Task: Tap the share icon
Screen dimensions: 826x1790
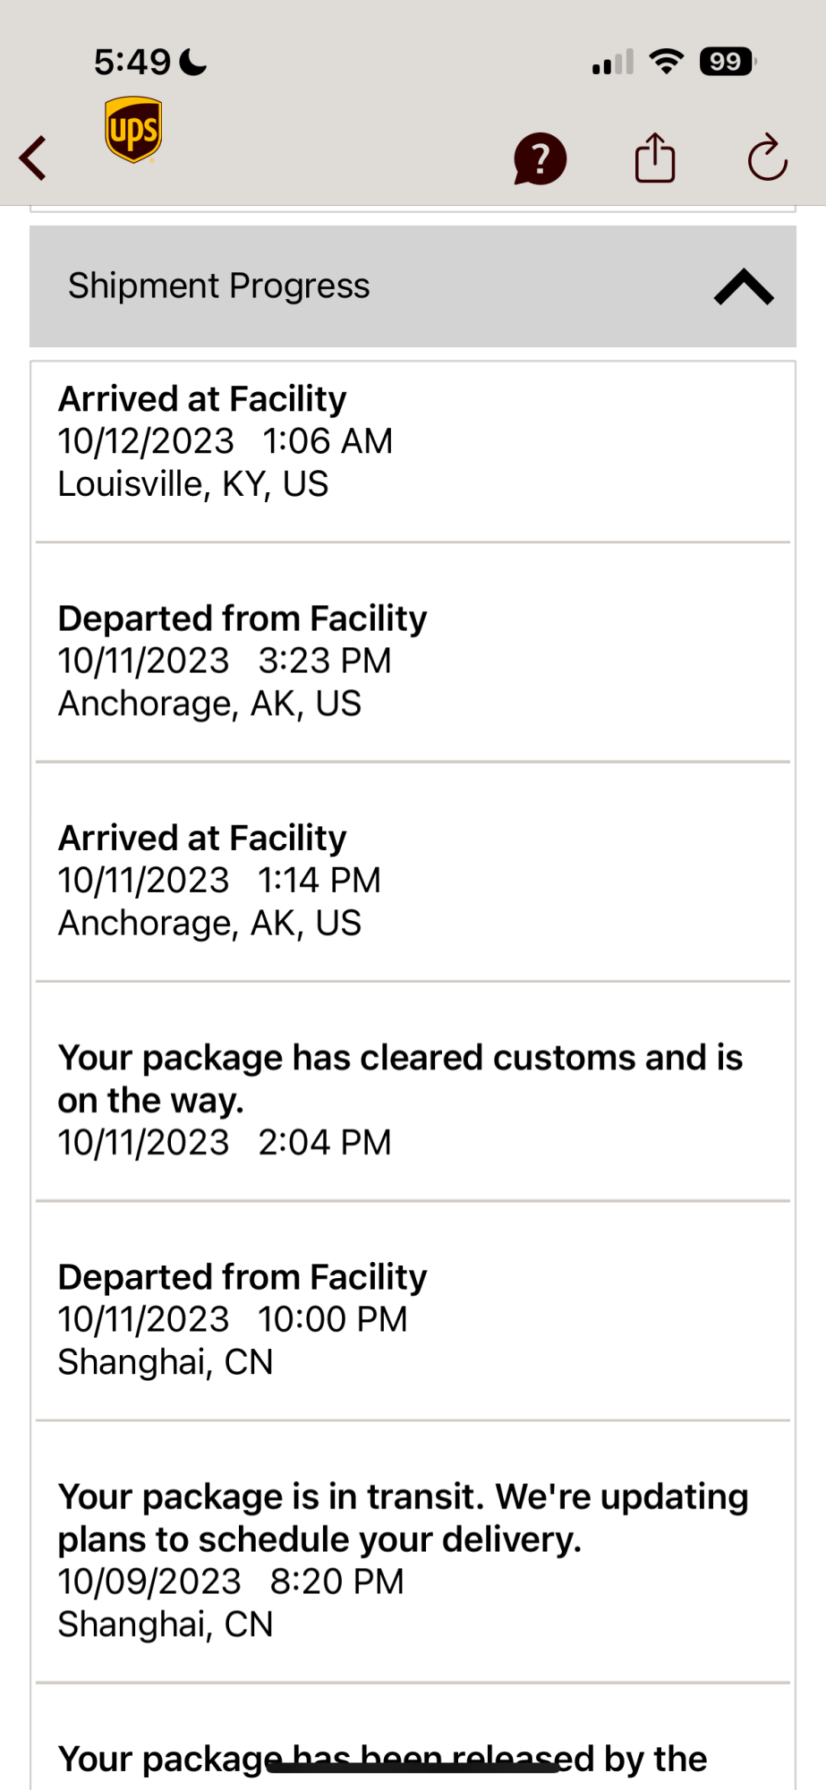Action: tap(655, 158)
